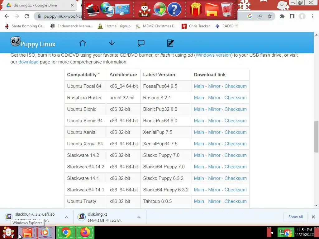Select the disk.img.xz - Google Drive tab
The width and height of the screenshot is (319, 239).
(39, 5)
